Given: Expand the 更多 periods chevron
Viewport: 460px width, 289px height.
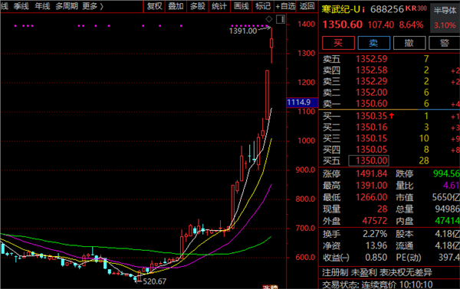Looking at the screenshot, I should click(x=101, y=6).
